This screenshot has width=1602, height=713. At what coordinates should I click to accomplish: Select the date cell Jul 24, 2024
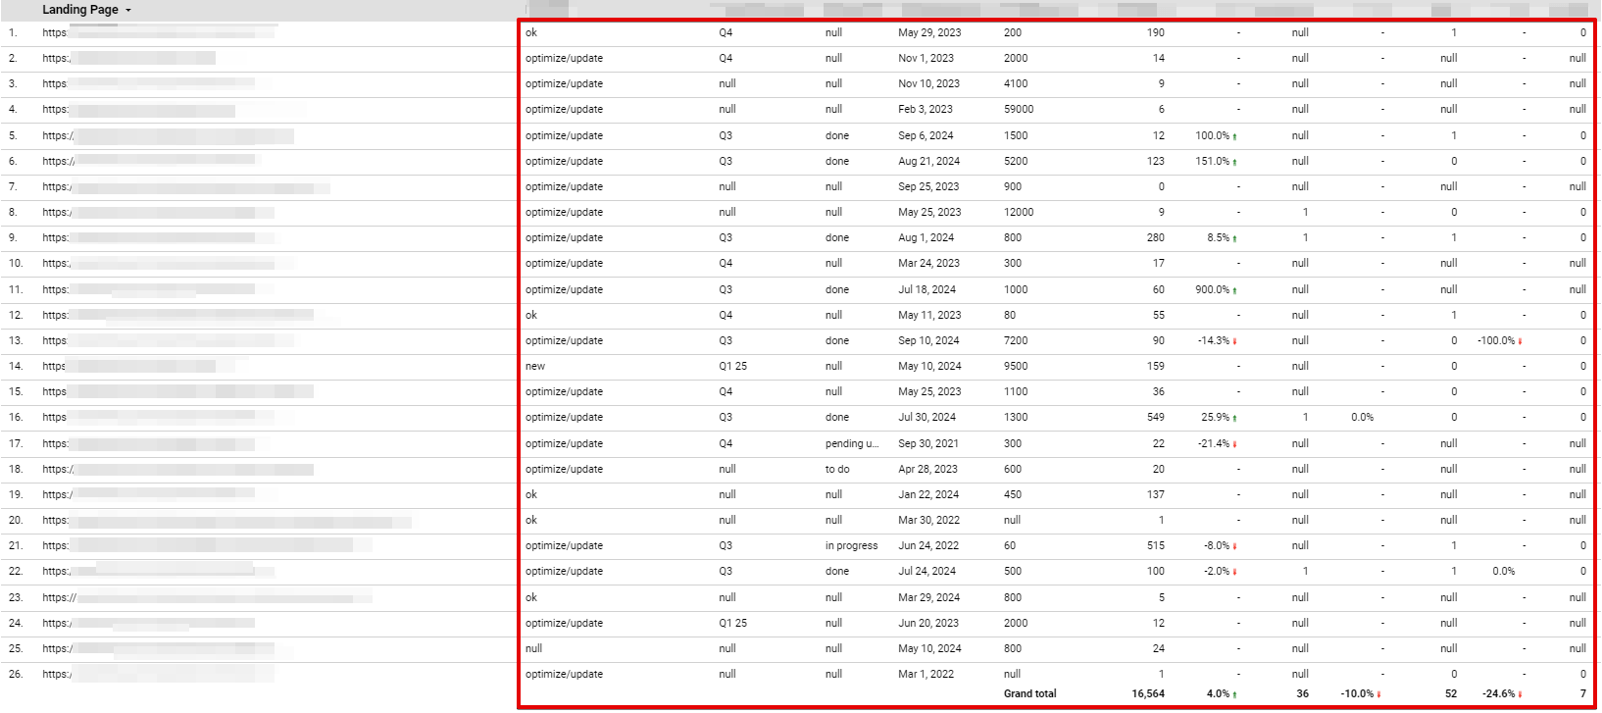(x=926, y=571)
